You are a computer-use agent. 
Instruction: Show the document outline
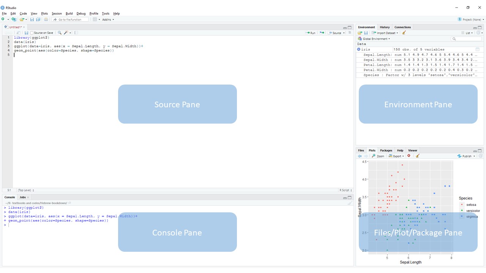(x=350, y=33)
